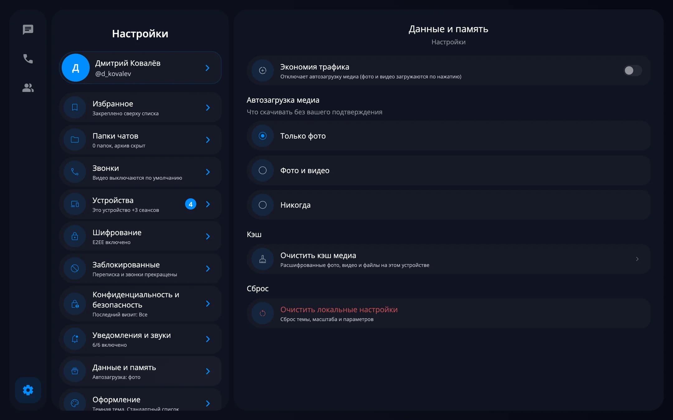Image resolution: width=673 pixels, height=420 pixels.
Task: Click the Шифрование row chevron
Action: [x=208, y=236]
